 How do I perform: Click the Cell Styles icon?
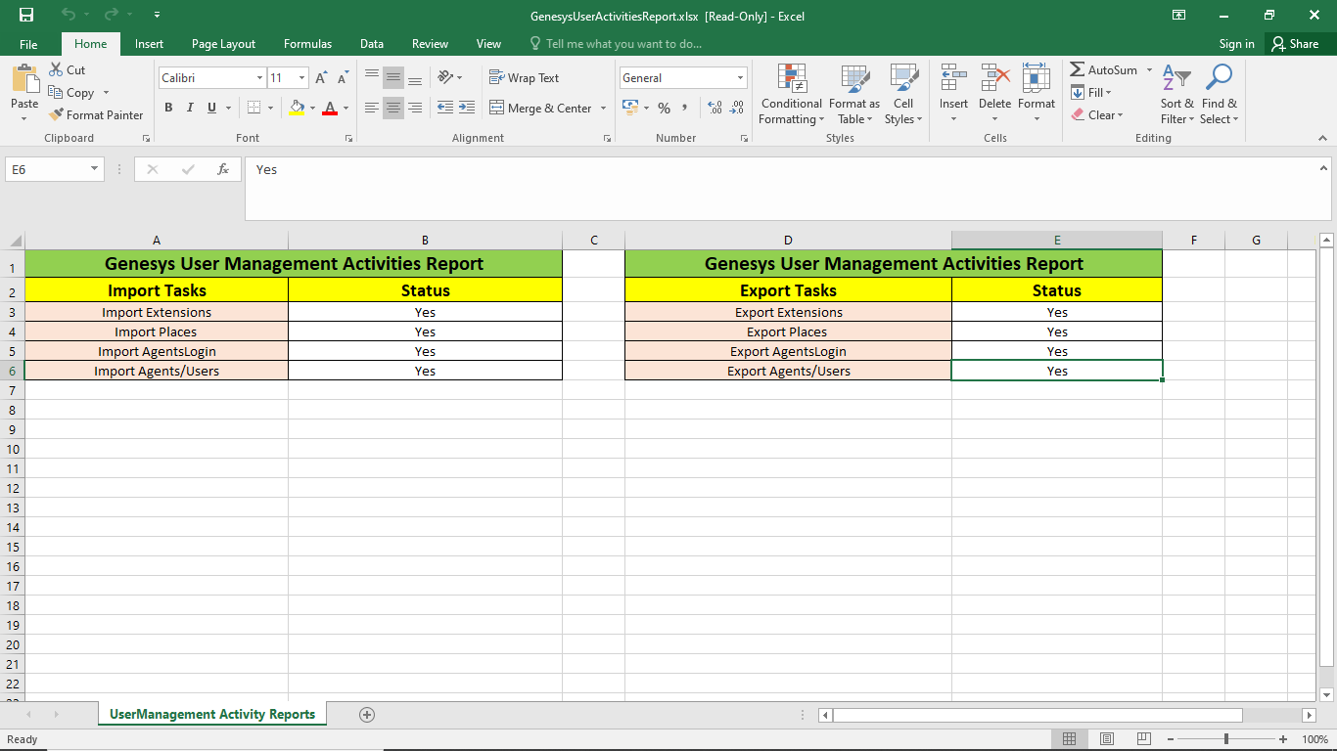click(x=902, y=79)
